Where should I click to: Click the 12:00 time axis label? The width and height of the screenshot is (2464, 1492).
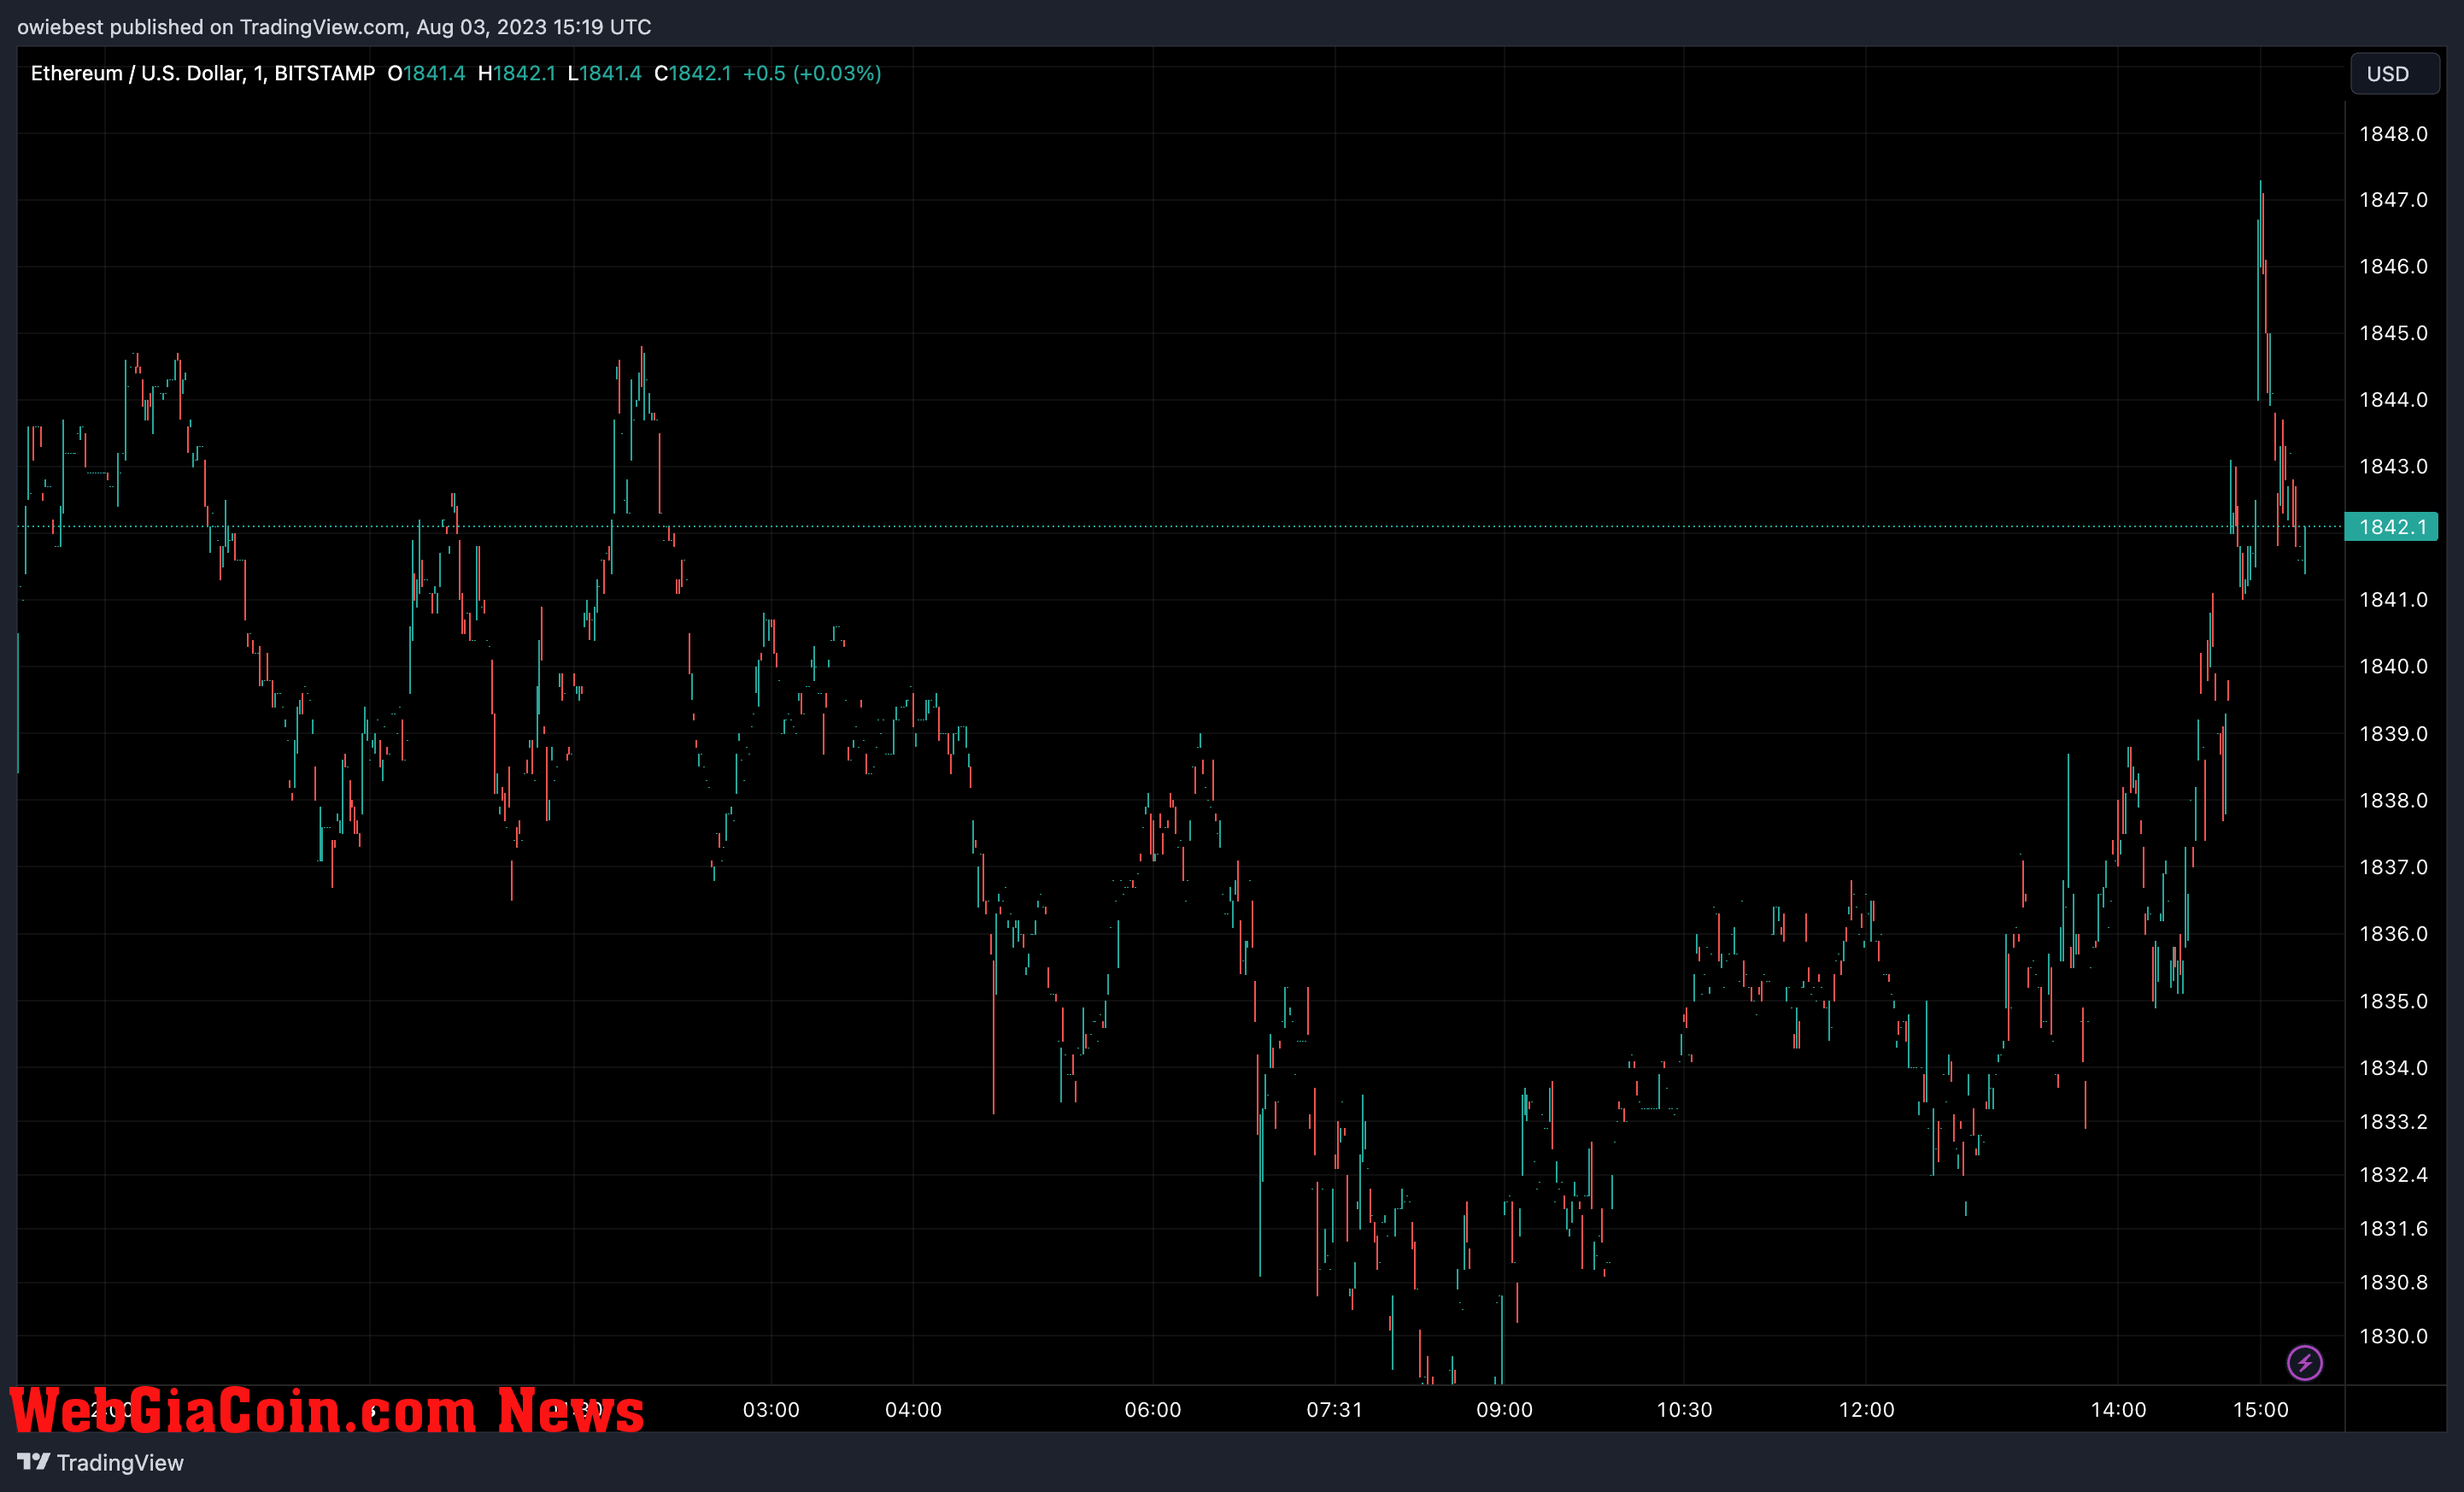[1867, 1409]
